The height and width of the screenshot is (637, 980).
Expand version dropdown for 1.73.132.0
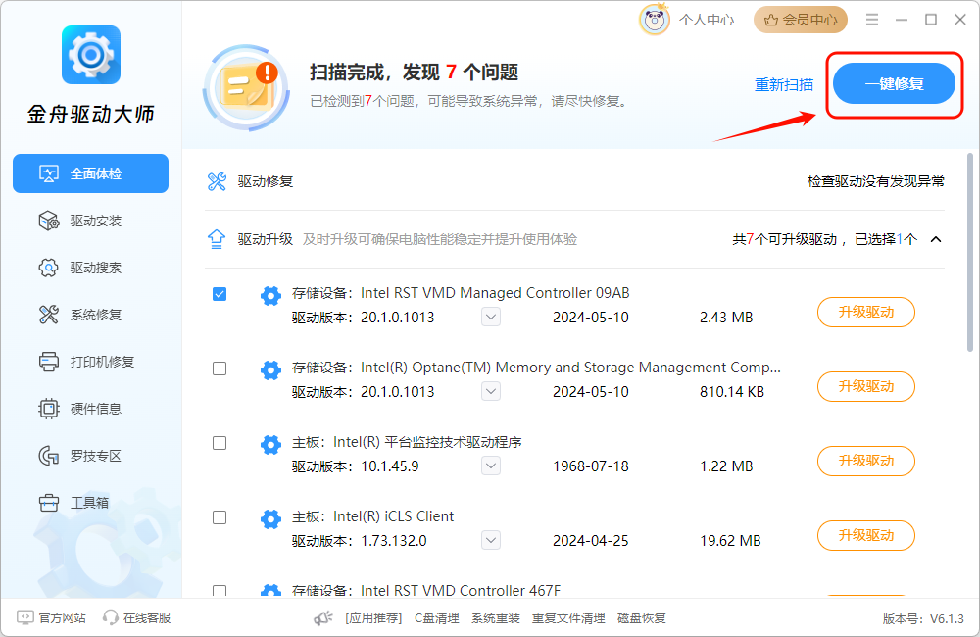(491, 540)
